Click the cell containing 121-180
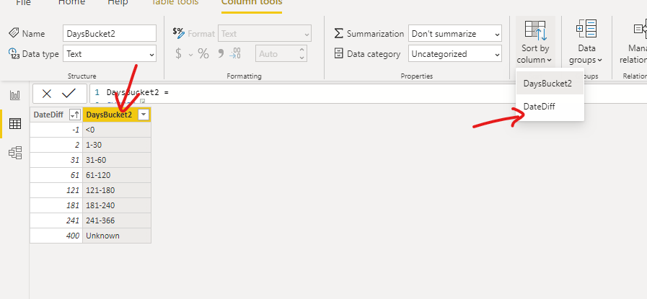 click(x=117, y=190)
